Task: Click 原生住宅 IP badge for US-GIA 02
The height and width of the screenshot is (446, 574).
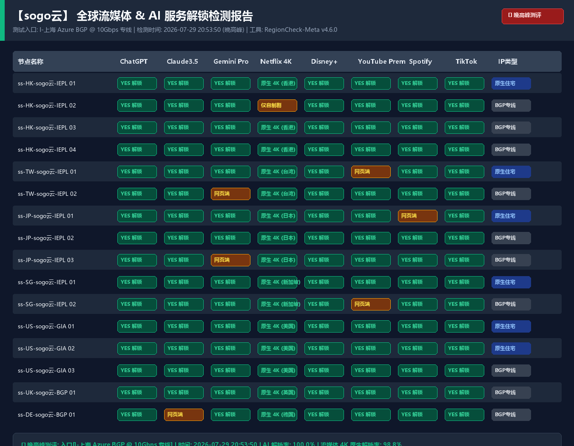Action: click(x=511, y=348)
